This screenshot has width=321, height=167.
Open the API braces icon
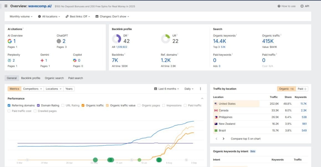302,6
